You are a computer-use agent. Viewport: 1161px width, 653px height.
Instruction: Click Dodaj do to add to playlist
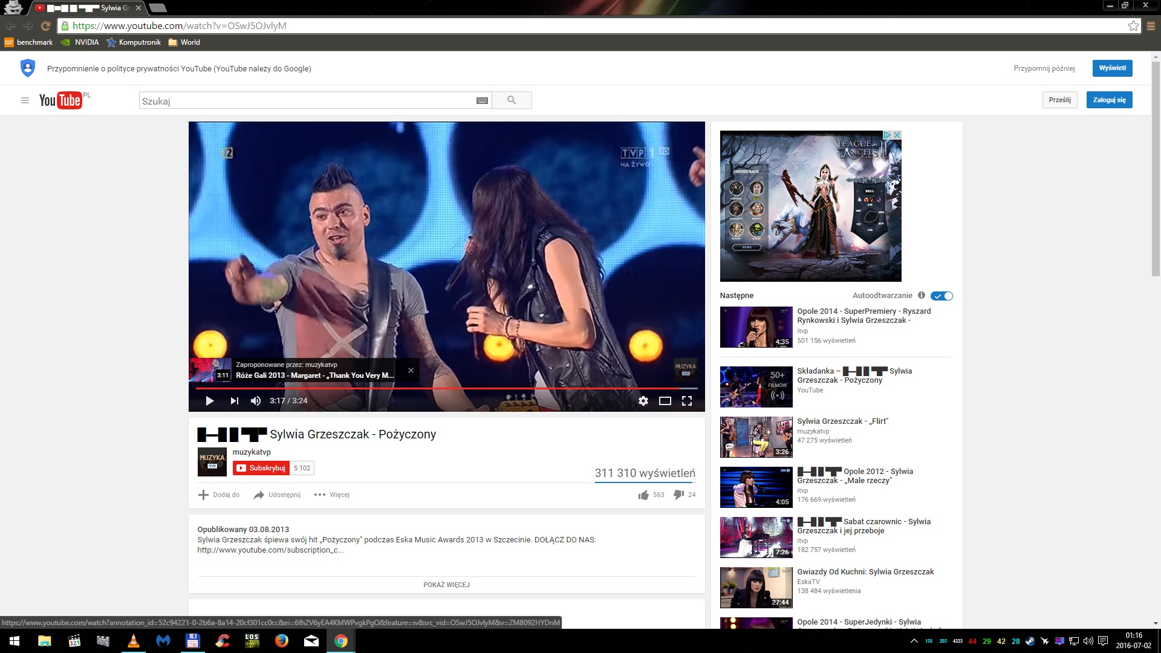[x=219, y=495]
